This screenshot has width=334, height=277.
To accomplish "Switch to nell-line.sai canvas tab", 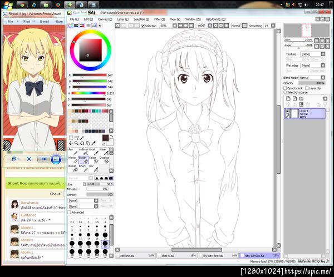I will pos(136,255).
